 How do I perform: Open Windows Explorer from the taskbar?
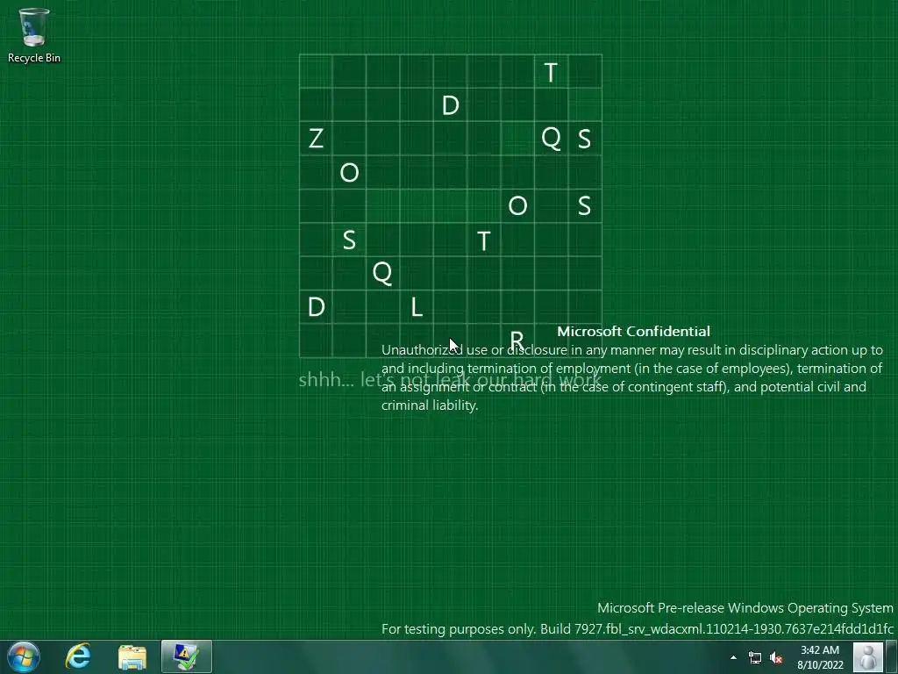coord(132,656)
